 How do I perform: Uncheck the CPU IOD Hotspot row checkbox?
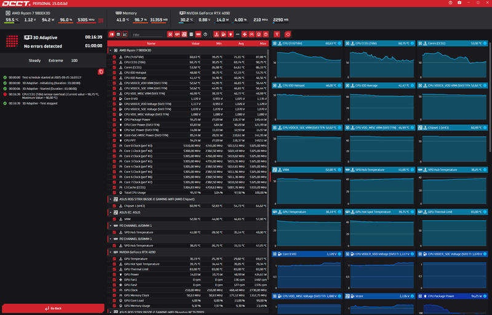click(x=114, y=73)
